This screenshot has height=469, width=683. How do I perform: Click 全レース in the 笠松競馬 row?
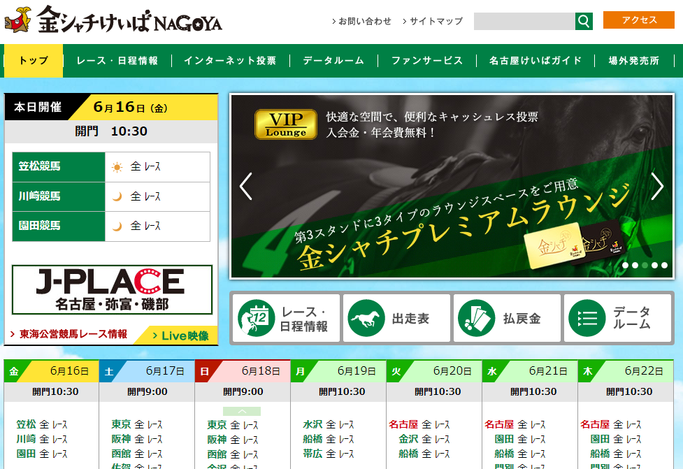point(145,167)
